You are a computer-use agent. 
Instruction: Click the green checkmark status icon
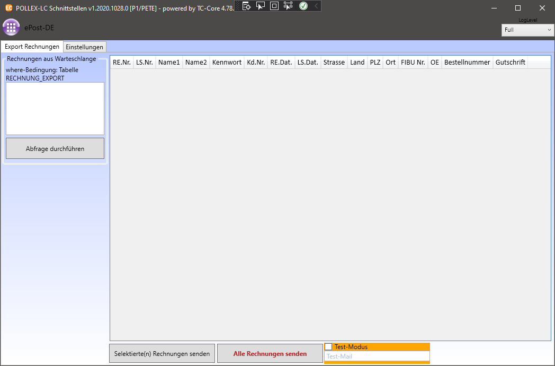click(303, 6)
